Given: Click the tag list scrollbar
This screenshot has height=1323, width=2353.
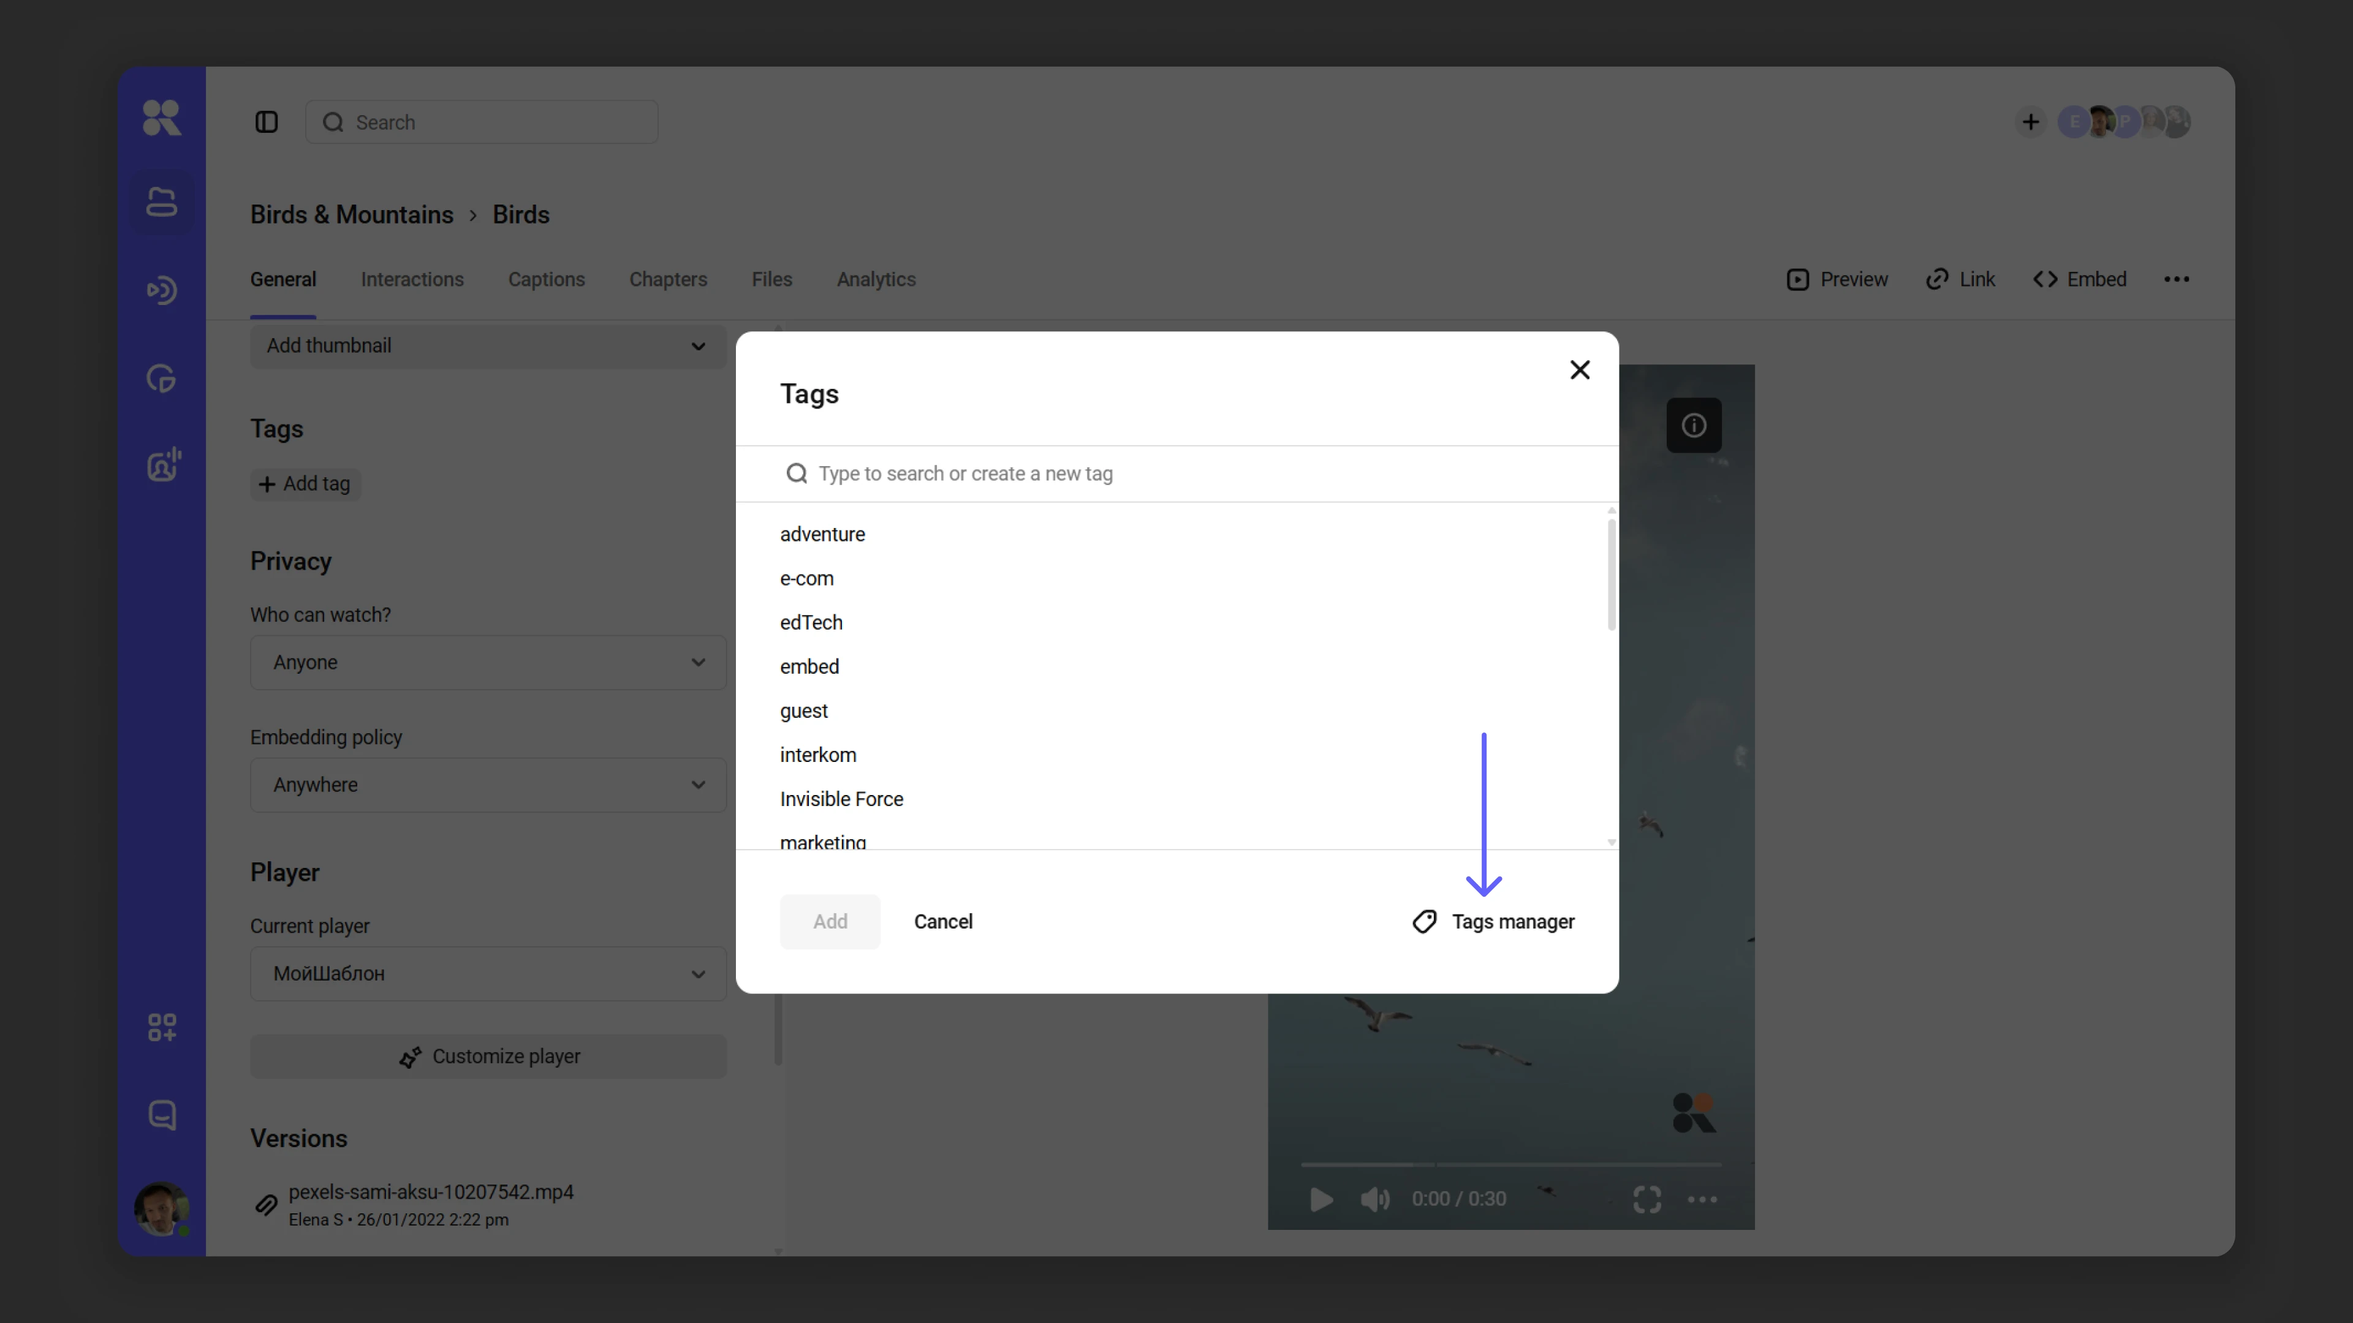Looking at the screenshot, I should coord(1612,575).
